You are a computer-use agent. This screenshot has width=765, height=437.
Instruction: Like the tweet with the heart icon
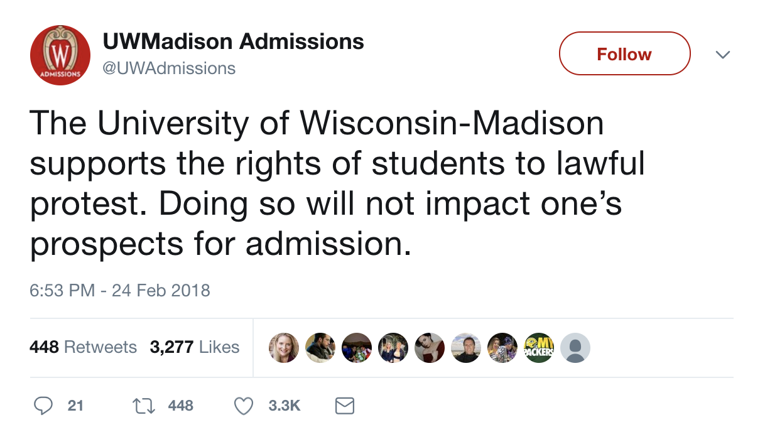pyautogui.click(x=243, y=406)
